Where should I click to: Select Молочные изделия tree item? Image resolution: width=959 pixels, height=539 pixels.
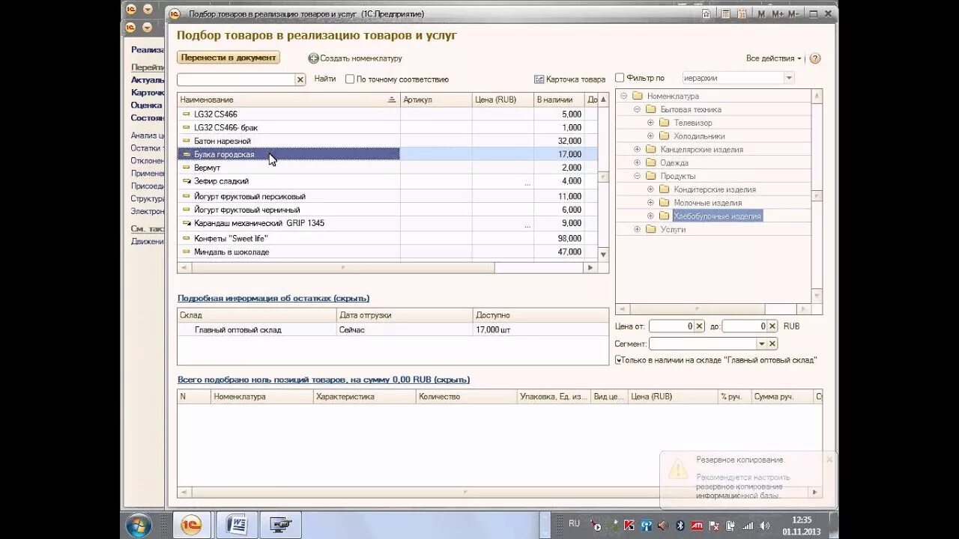coord(707,203)
